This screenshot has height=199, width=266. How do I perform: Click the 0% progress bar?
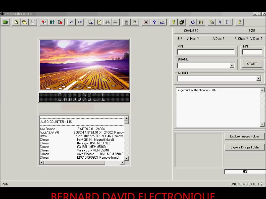pyautogui.click(x=245, y=172)
